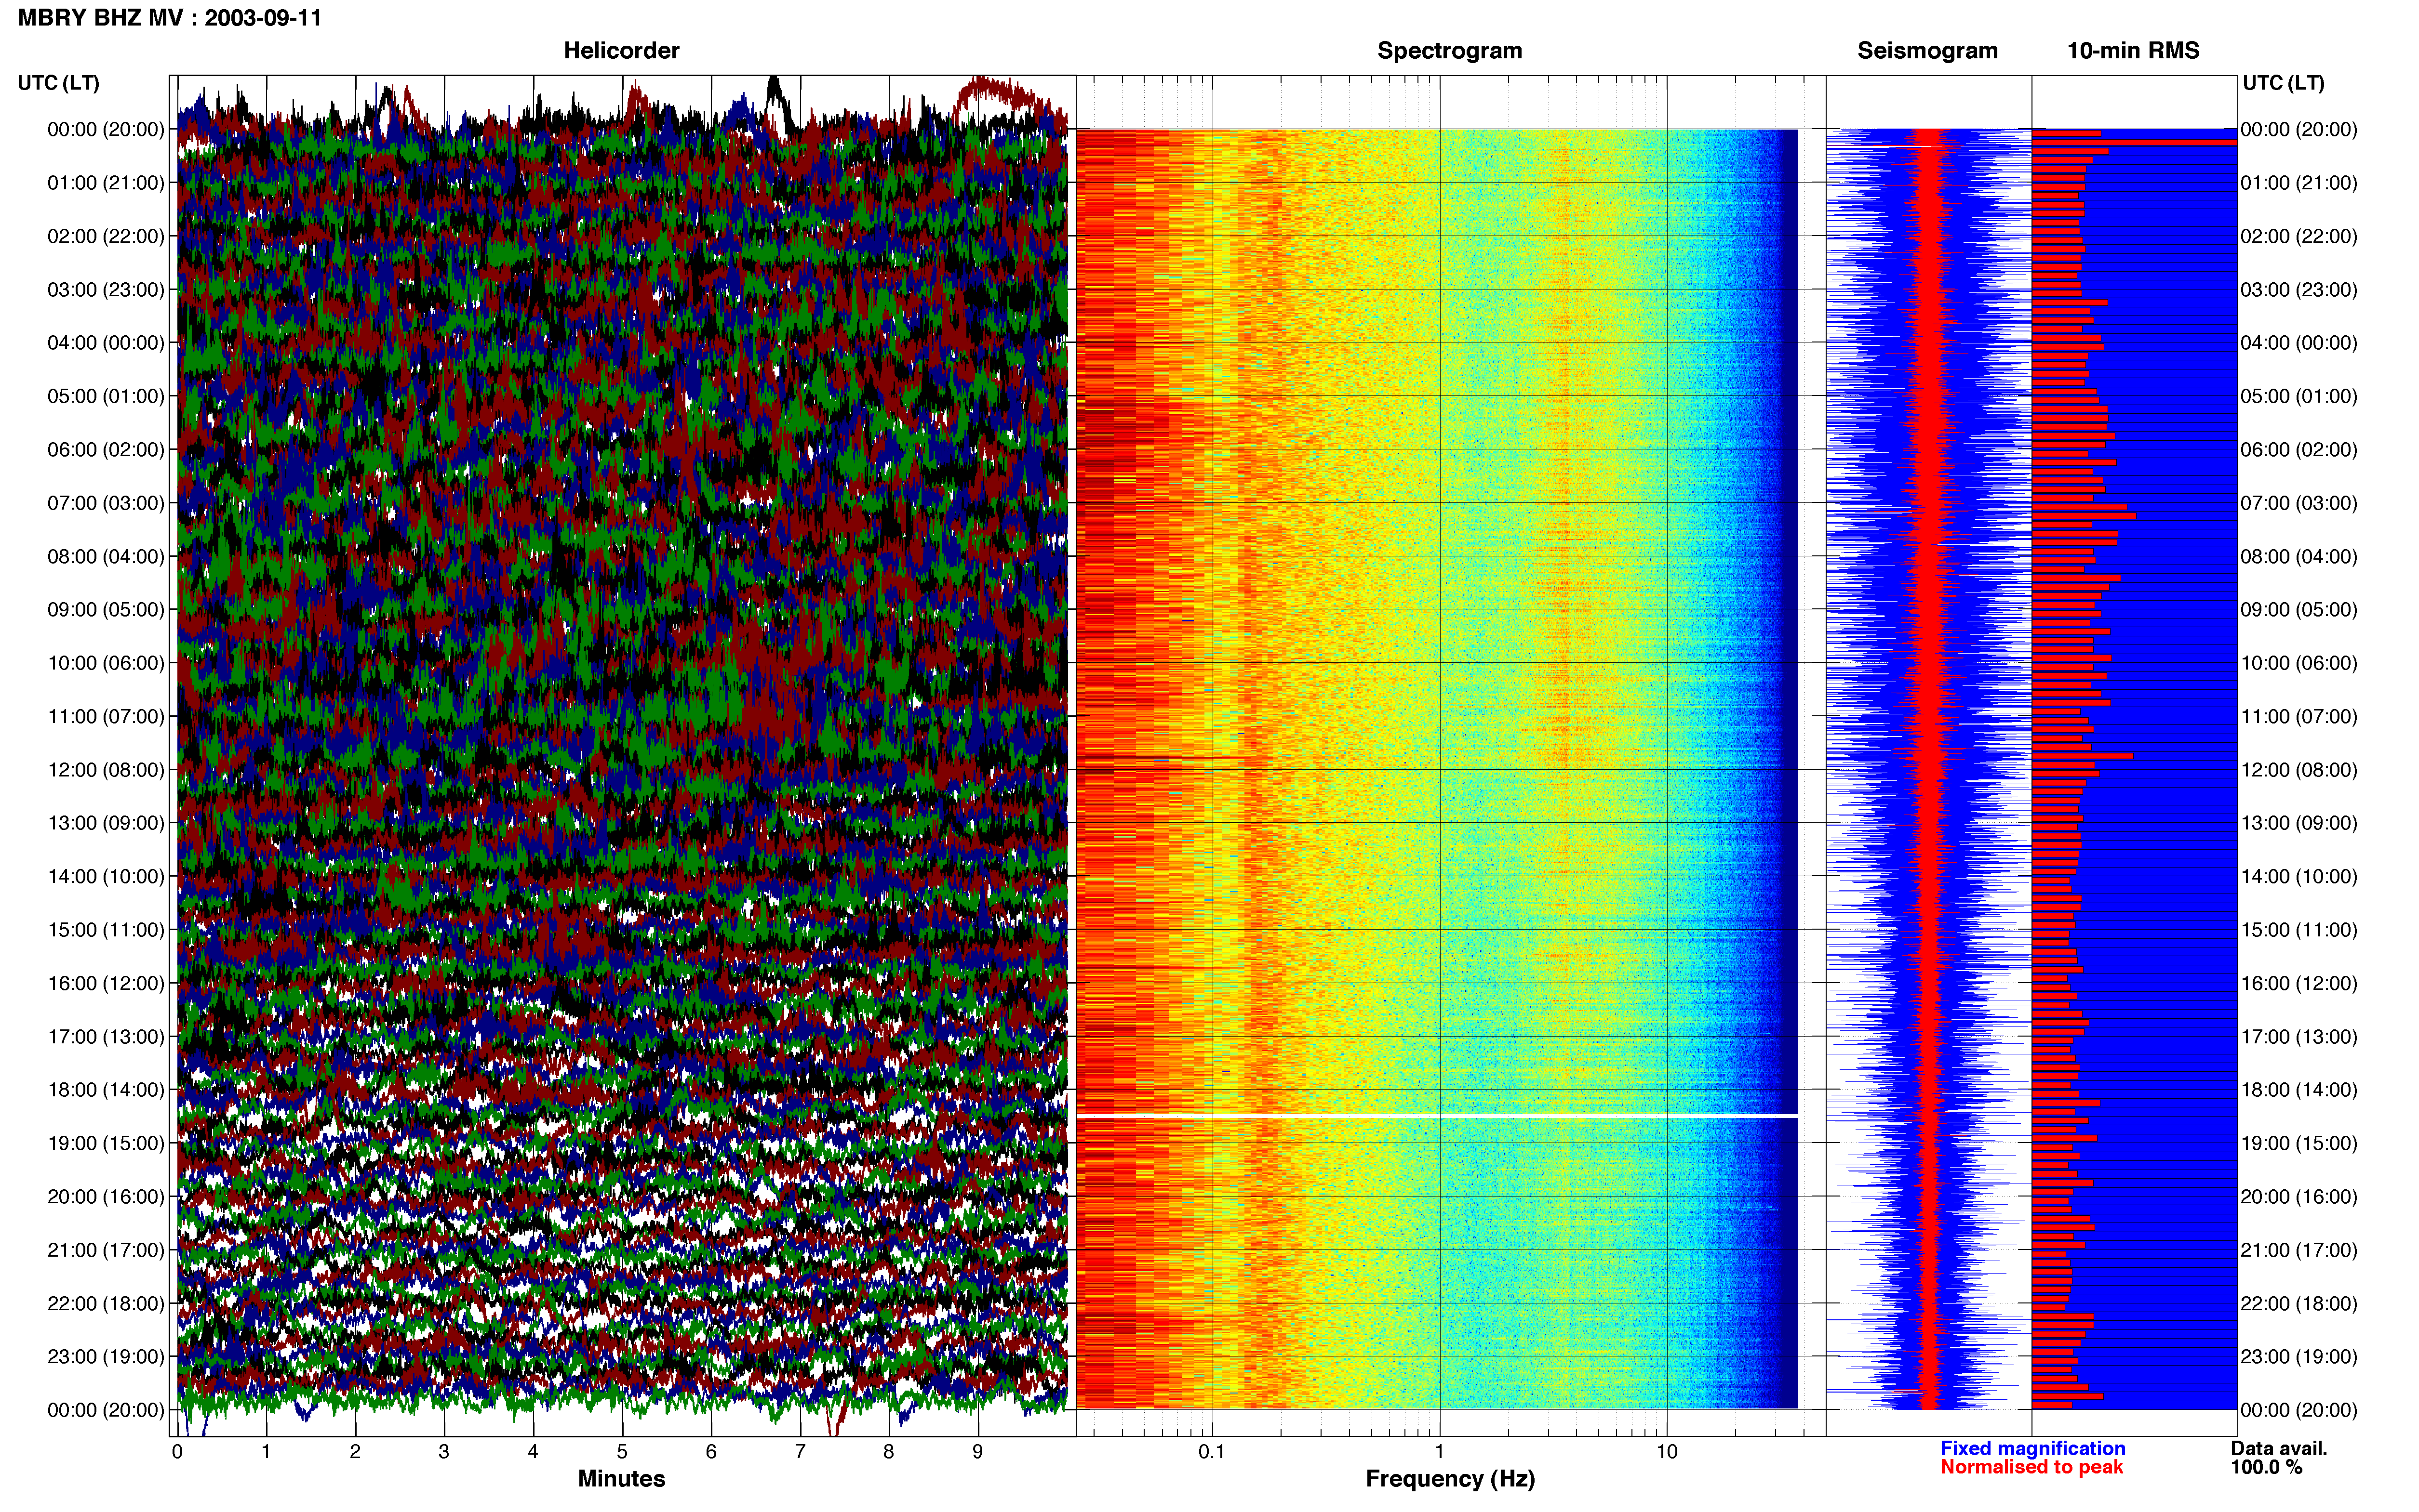Click left time label '12:00 (08:00)'

(106, 770)
